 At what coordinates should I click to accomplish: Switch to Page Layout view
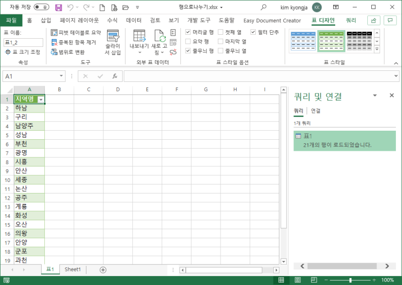[x=297, y=280]
